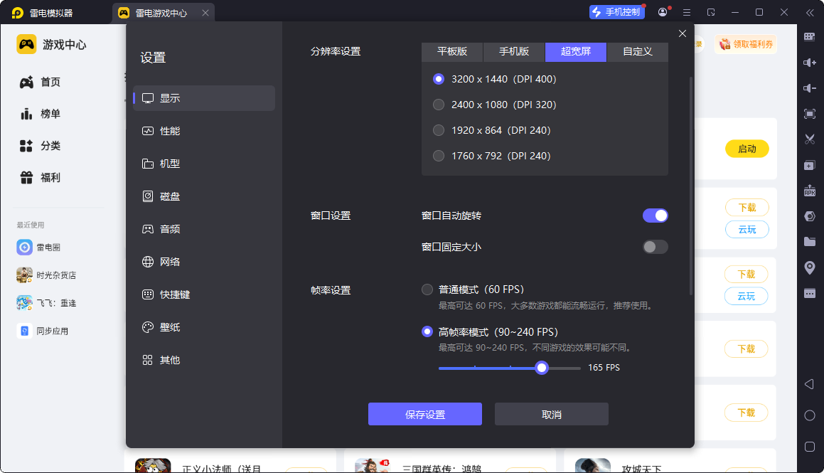Image resolution: width=824 pixels, height=473 pixels.
Task: Select the screenshot scissors icon
Action: tap(809, 139)
